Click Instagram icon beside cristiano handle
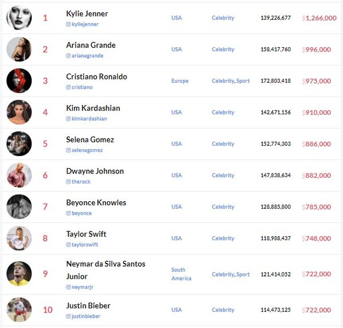 click(69, 88)
